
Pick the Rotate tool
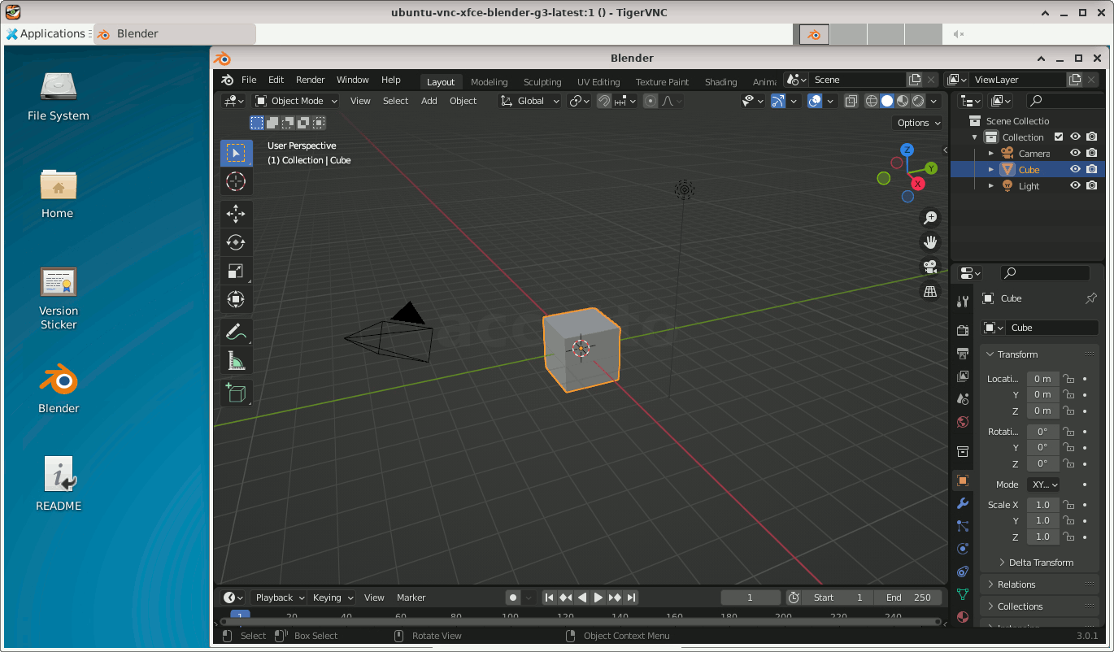pos(236,242)
